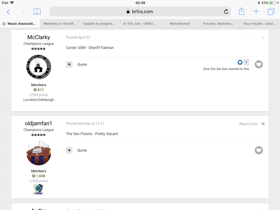Click Report post on oldjamfan1's post
280x210 pixels.
click(x=248, y=124)
